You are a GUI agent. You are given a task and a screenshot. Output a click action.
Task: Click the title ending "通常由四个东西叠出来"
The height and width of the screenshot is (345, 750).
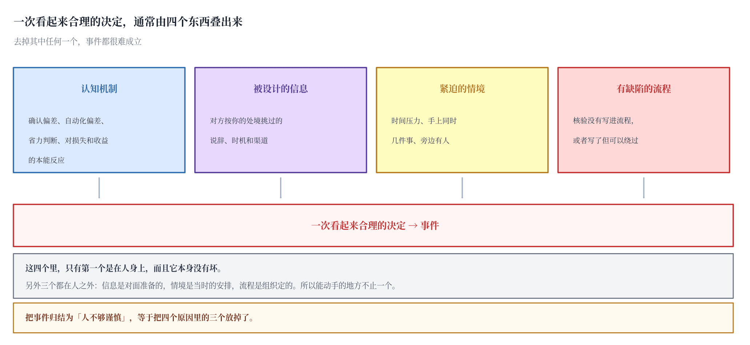pos(128,22)
